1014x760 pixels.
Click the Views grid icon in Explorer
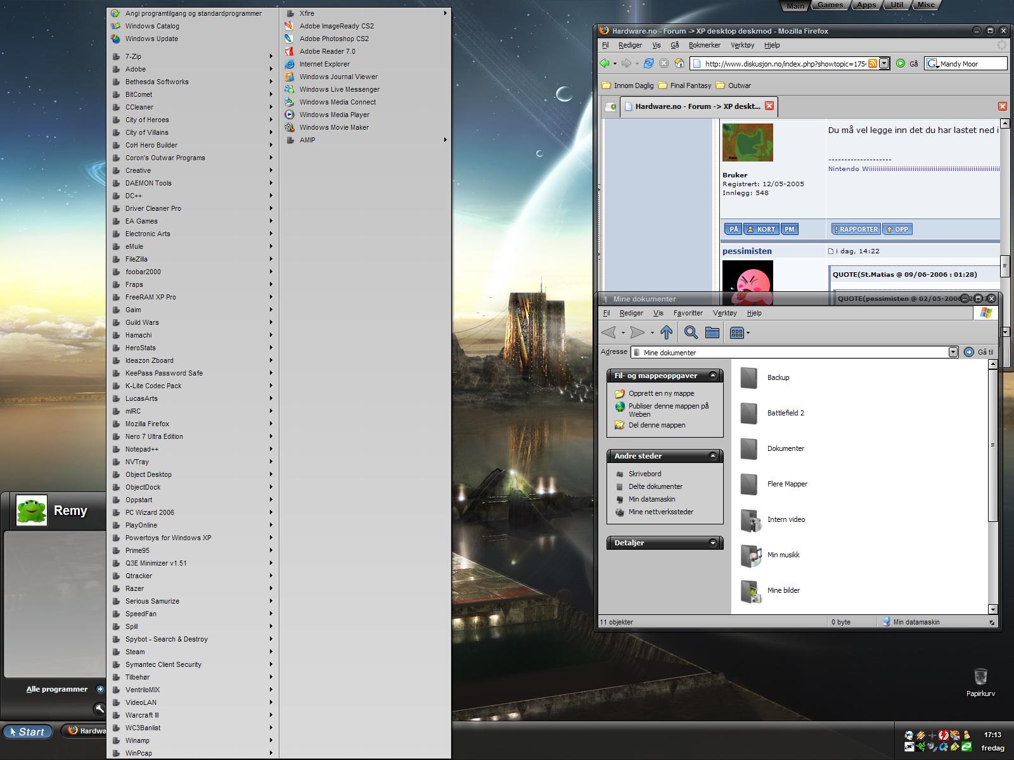[736, 332]
